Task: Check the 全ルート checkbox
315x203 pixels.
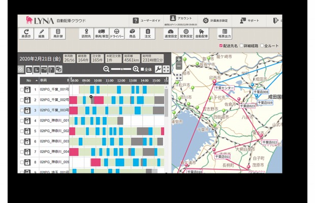Action: click(x=262, y=46)
